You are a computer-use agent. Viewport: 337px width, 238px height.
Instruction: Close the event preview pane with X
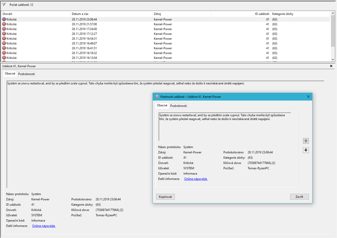point(331,66)
